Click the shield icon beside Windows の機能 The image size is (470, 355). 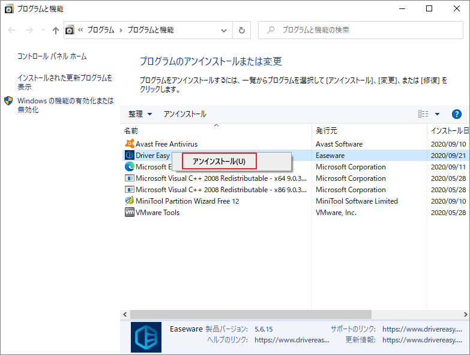(x=8, y=101)
